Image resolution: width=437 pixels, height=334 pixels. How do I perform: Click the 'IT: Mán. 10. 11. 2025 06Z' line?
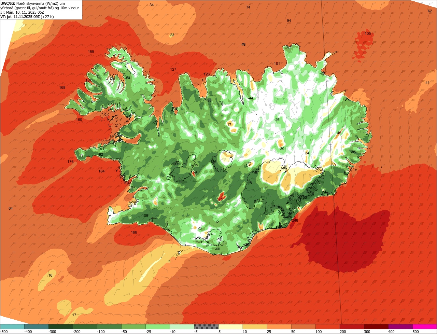pos(22,12)
